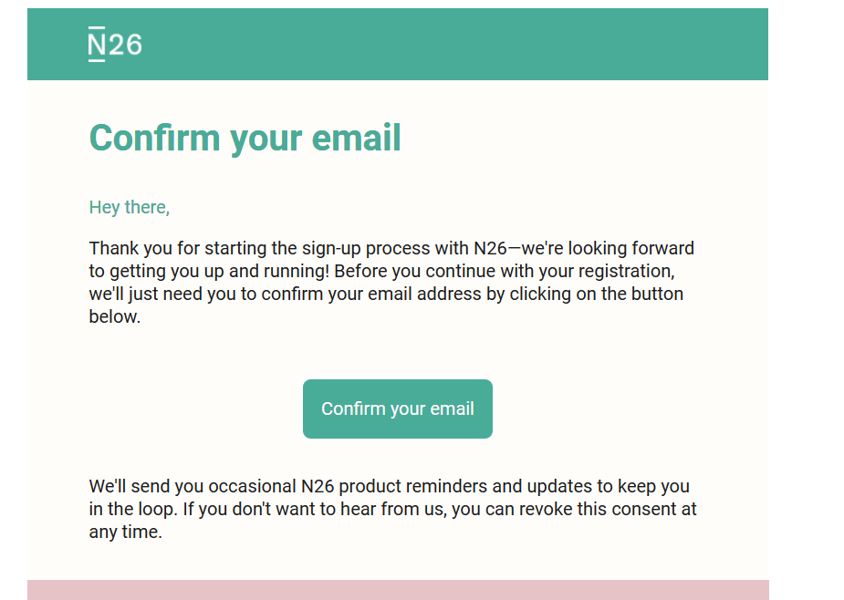Select the large Confirm your email heading
Image resolution: width=844 pixels, height=600 pixels.
245,139
